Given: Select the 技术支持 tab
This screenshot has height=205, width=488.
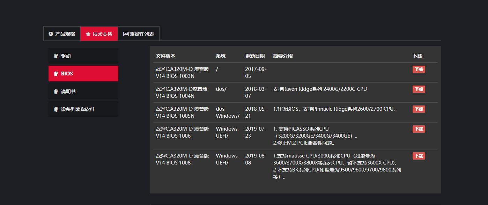Looking at the screenshot, I should pos(99,34).
